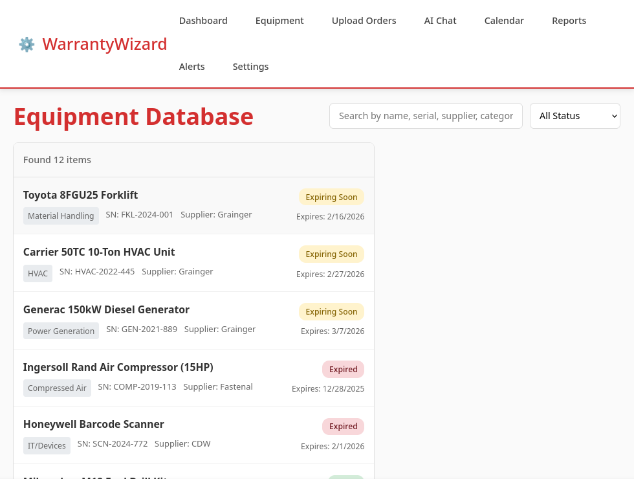This screenshot has height=479, width=634.
Task: Go to Alerts page
Action: click(x=191, y=66)
